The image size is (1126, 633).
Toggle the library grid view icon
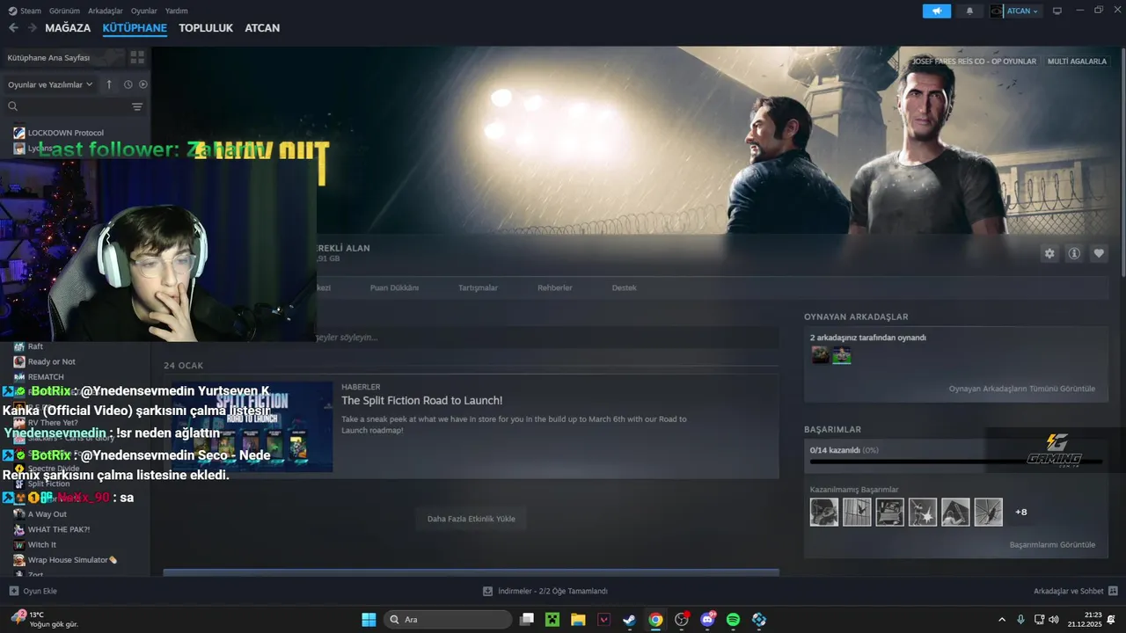click(x=137, y=57)
